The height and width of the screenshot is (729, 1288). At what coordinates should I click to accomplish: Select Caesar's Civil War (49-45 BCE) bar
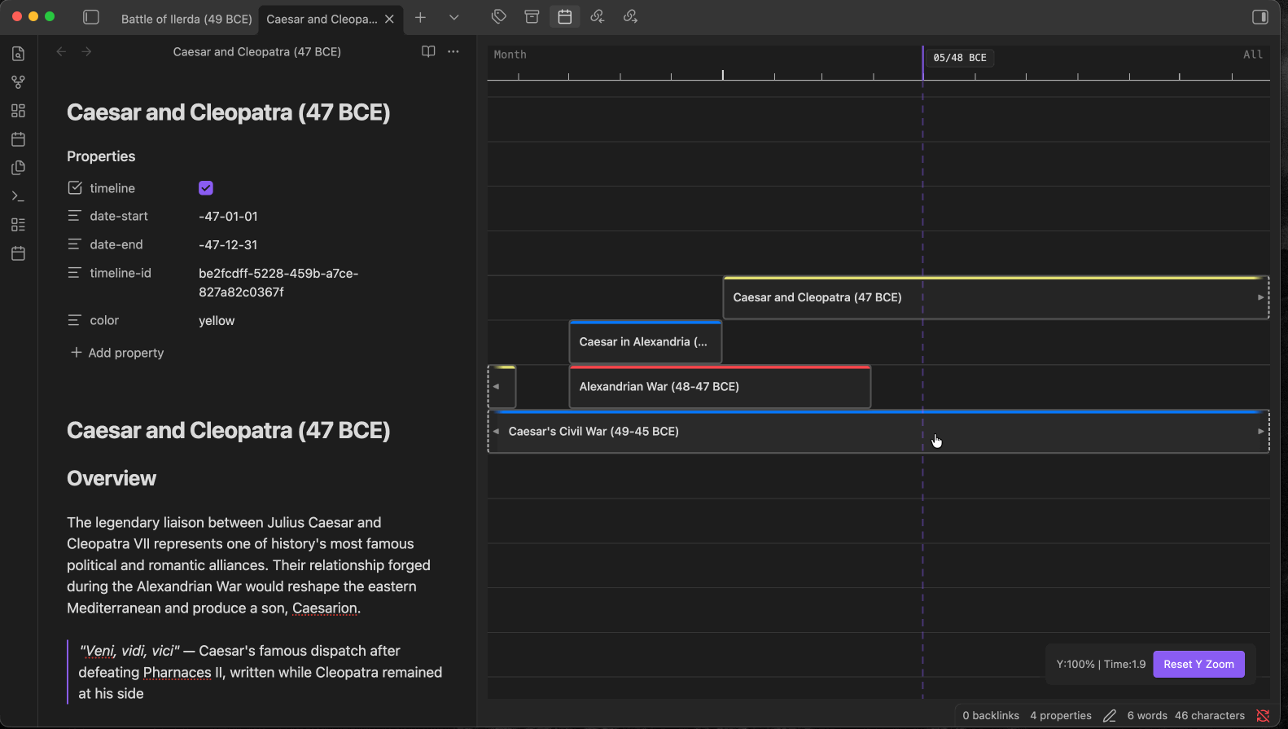click(x=878, y=431)
